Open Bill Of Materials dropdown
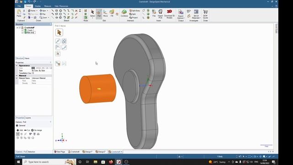Viewport: 293px width, 165px height. [x=196, y=17]
